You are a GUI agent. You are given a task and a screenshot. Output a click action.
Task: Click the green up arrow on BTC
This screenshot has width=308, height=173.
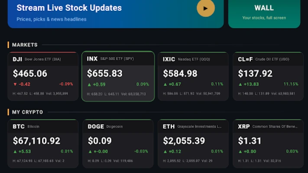[x=15, y=152]
